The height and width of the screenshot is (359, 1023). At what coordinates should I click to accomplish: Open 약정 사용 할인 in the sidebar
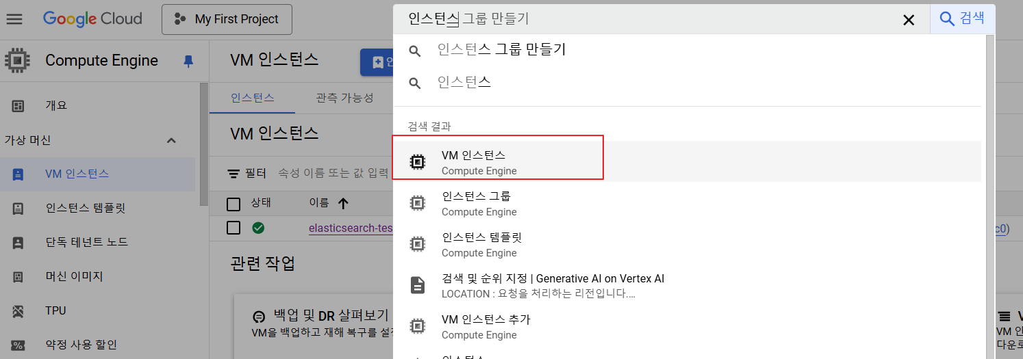[81, 345]
